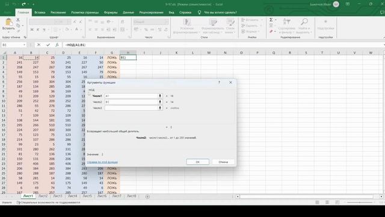
Task: Toggle center horizontal alignment
Action: click(x=96, y=30)
